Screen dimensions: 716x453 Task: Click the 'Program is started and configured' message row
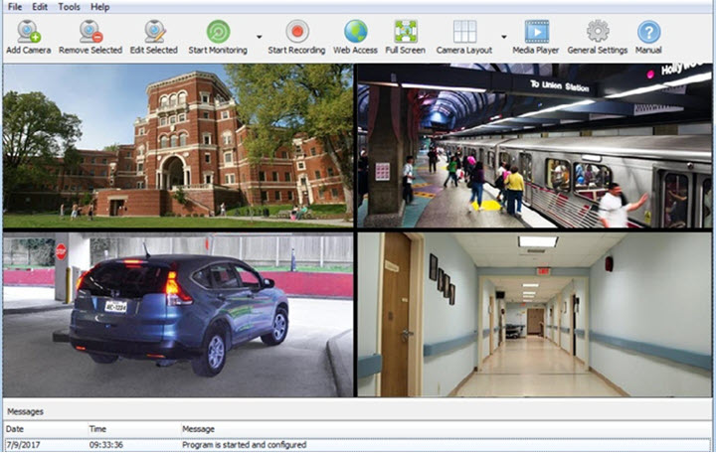(244, 445)
